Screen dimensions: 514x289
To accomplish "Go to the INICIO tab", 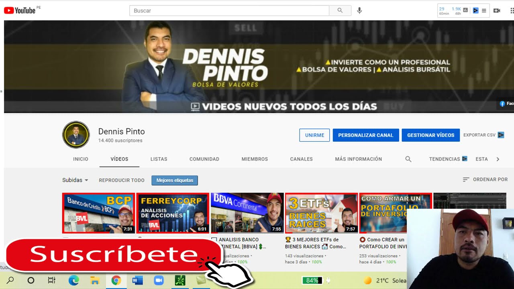I will click(81, 159).
